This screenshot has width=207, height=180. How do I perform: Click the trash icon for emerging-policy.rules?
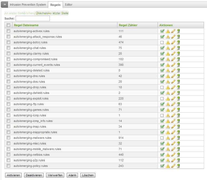pos(178,166)
